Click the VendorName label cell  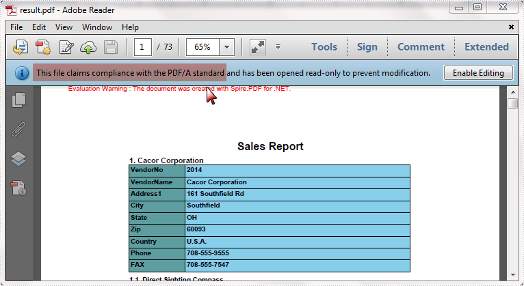coord(157,182)
